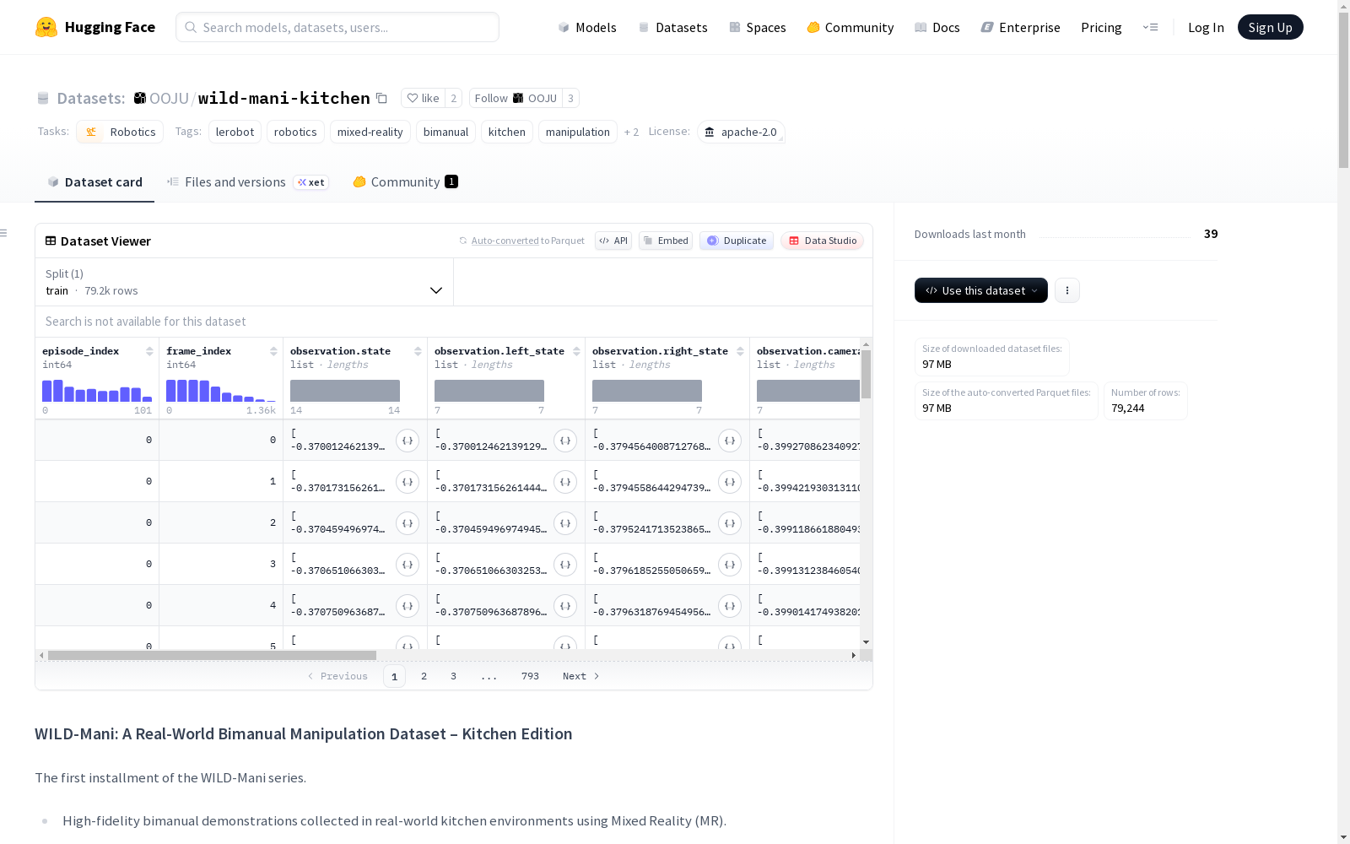The height and width of the screenshot is (844, 1350).
Task: Open Docs in the top navigation
Action: click(x=937, y=27)
